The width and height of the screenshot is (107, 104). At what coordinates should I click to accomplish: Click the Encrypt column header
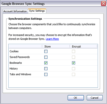tap(83, 46)
